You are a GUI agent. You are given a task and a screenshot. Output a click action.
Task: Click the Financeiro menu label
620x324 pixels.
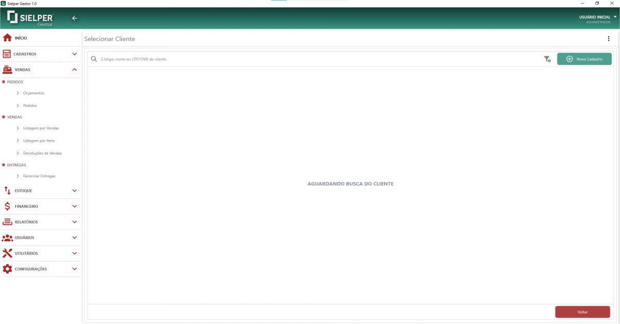pyautogui.click(x=26, y=206)
